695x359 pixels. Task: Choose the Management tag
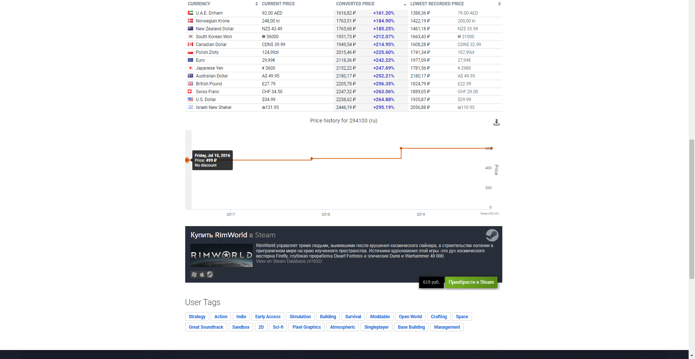(x=447, y=327)
